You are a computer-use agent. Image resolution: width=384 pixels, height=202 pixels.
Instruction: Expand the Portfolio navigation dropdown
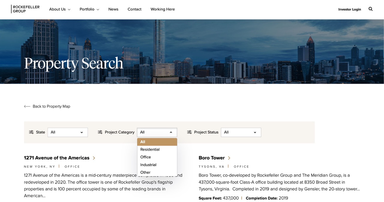[x=89, y=9]
